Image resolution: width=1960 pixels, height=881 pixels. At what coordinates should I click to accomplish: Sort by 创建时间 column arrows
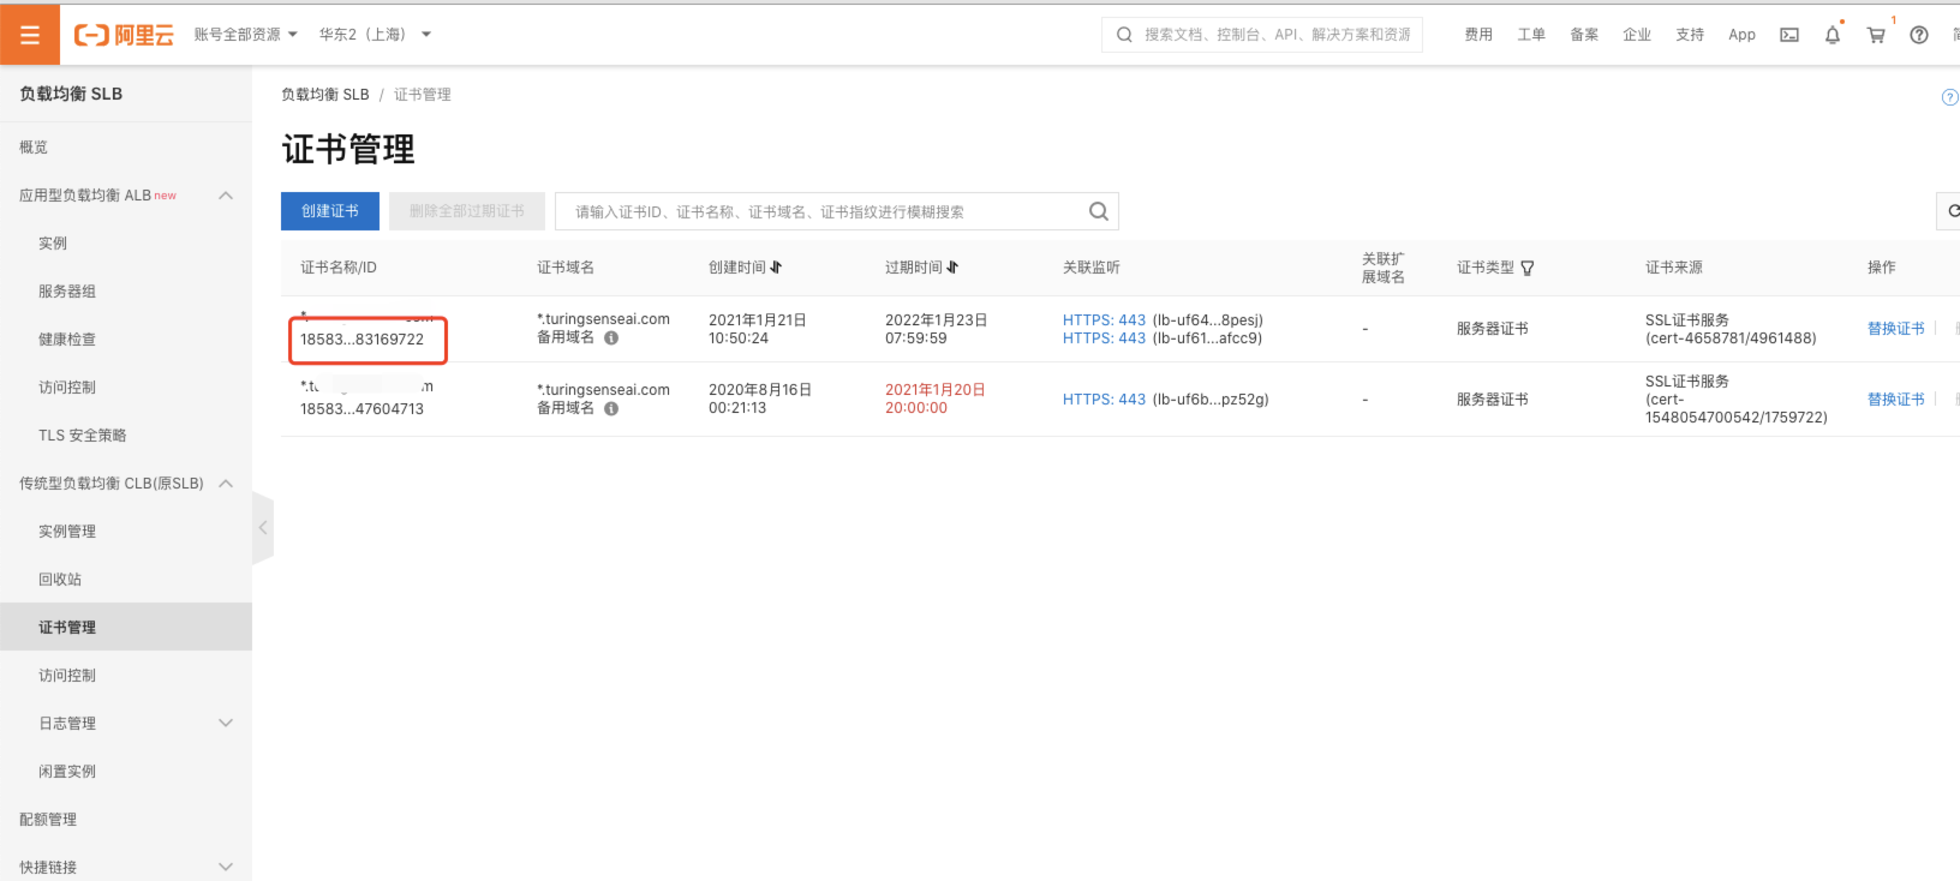tap(775, 267)
